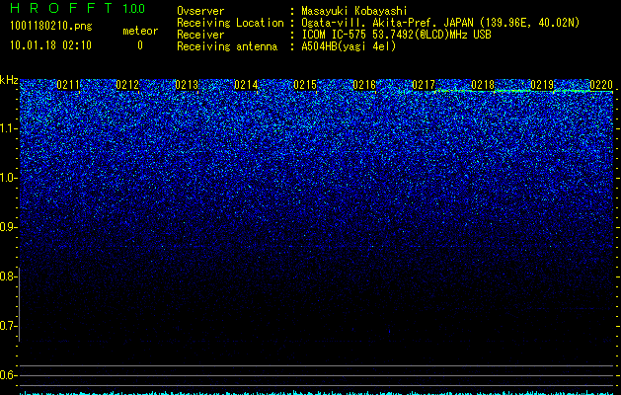Click the 0.8 frequency axis label
Image resolution: width=621 pixels, height=395 pixels.
8,276
